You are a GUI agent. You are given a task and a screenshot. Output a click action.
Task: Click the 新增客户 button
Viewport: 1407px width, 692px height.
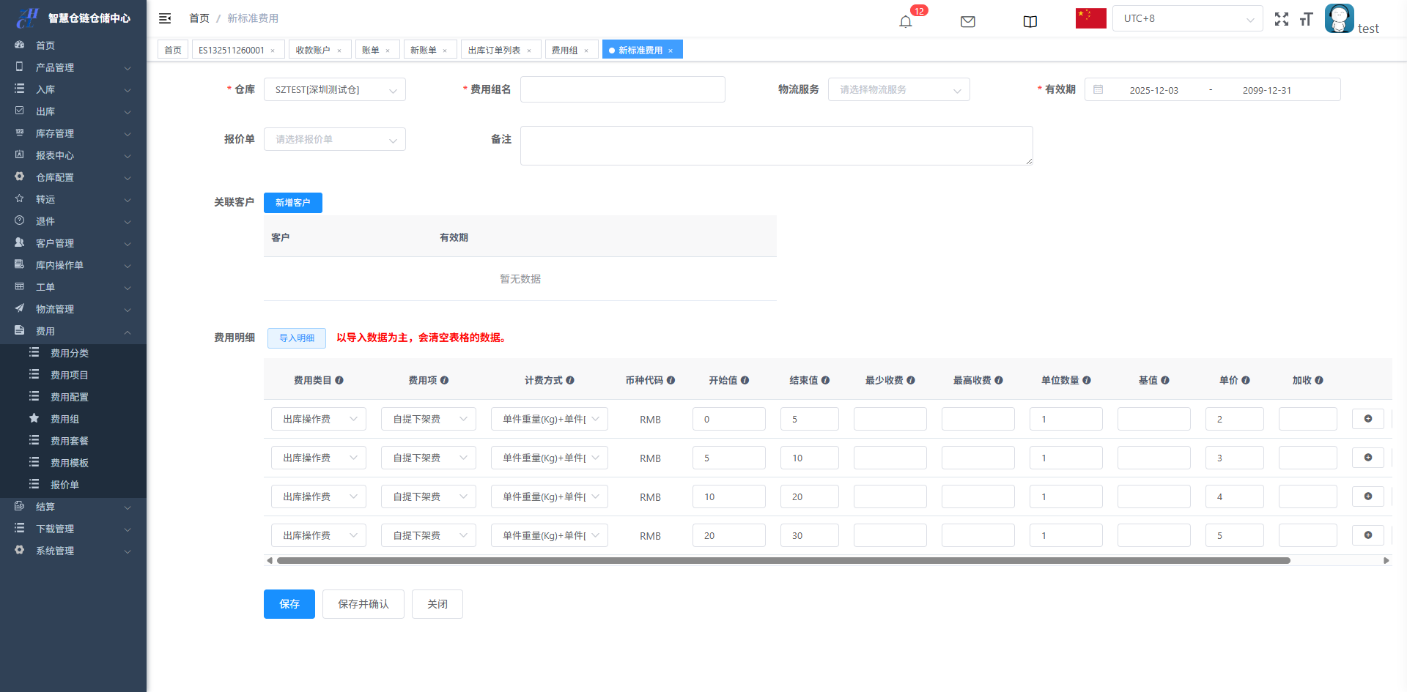tap(292, 203)
